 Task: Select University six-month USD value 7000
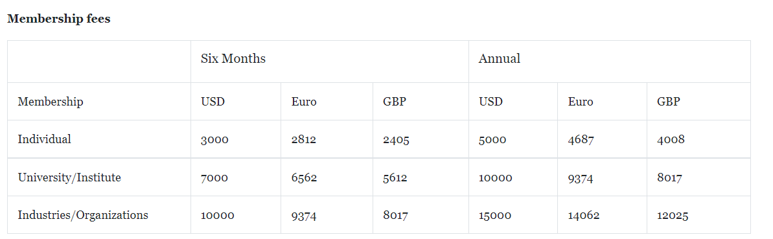[214, 178]
